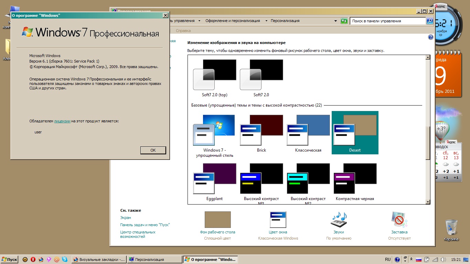Switch to Персонализация taskbar item
This screenshot has height=264, width=470.
point(154,260)
